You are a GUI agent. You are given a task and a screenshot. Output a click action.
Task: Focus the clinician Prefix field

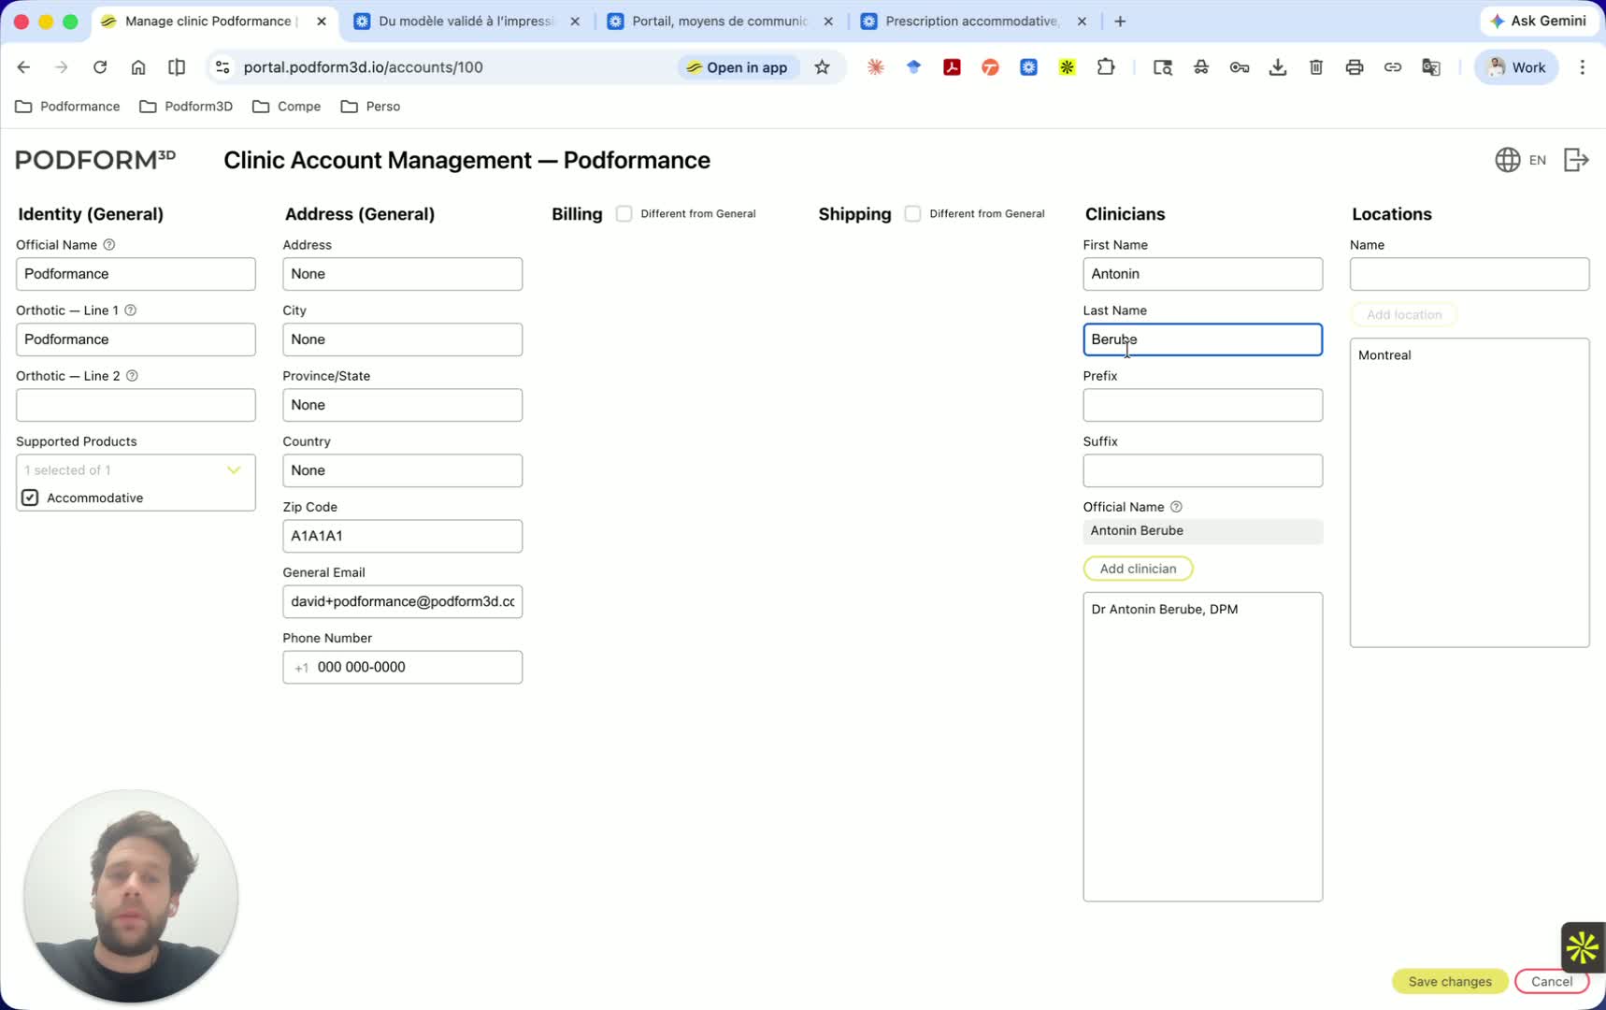pos(1202,405)
